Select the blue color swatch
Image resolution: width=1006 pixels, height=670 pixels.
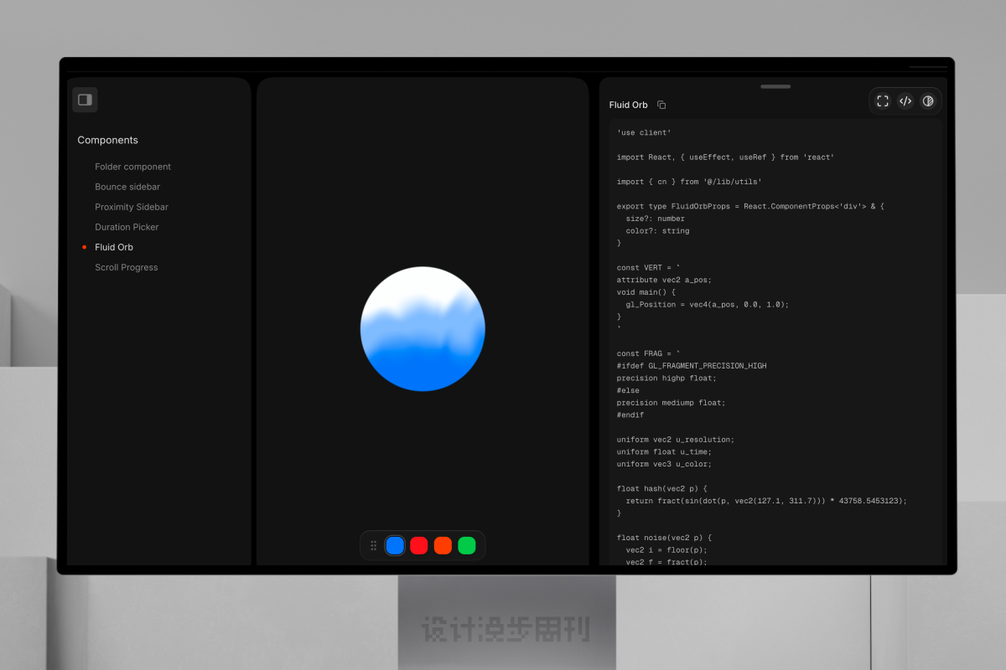coord(395,545)
